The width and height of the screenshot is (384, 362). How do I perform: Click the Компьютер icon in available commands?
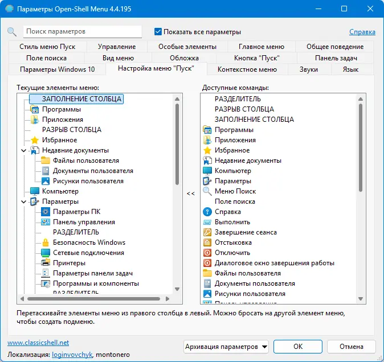click(207, 171)
